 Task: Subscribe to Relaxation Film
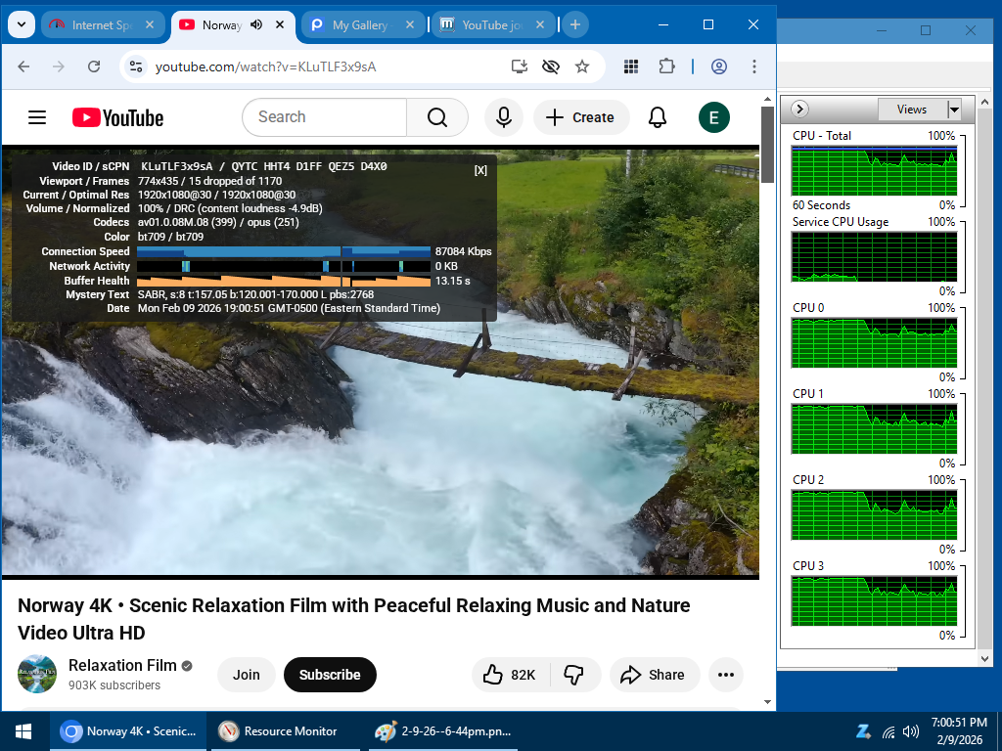pos(330,675)
